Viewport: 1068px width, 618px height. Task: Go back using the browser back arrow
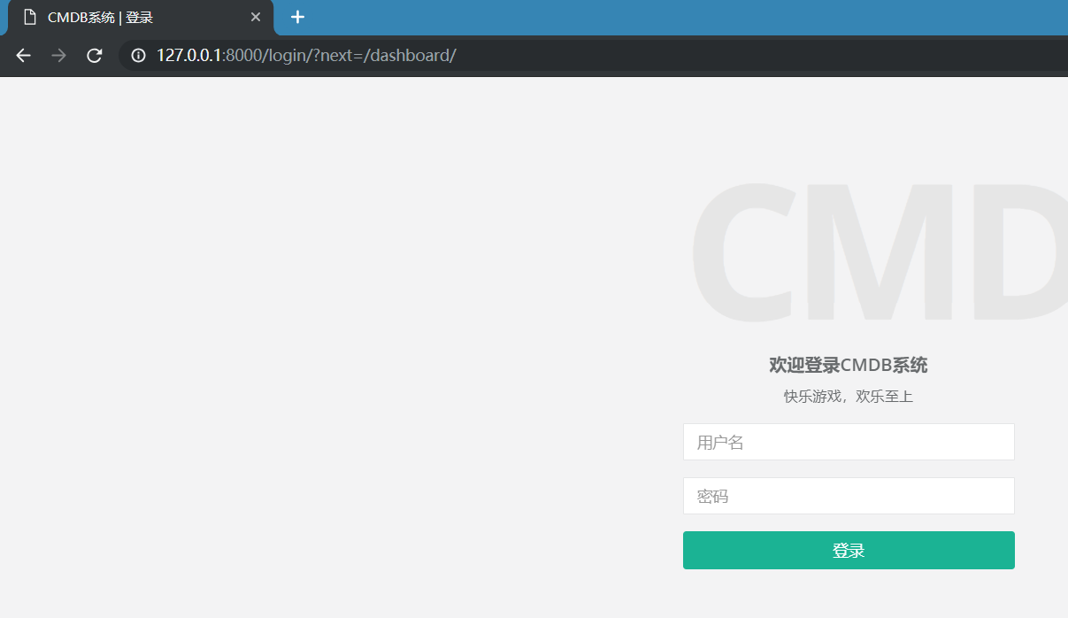(x=24, y=56)
